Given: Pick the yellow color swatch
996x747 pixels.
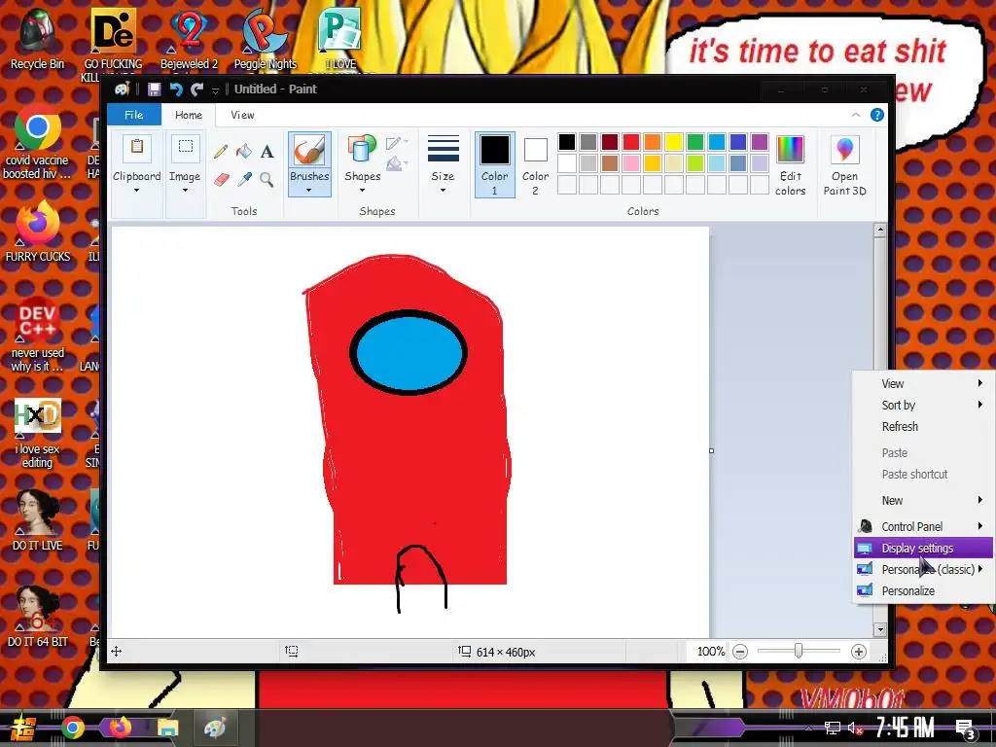Looking at the screenshot, I should click(673, 142).
